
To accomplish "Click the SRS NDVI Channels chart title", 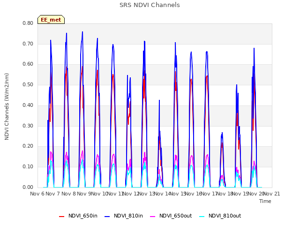I will click(150, 5).
